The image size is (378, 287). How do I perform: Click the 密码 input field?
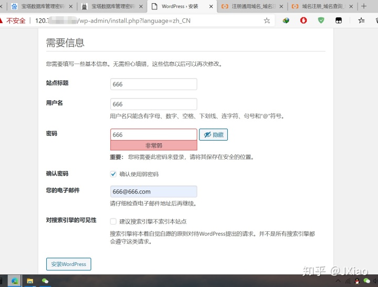click(x=153, y=134)
